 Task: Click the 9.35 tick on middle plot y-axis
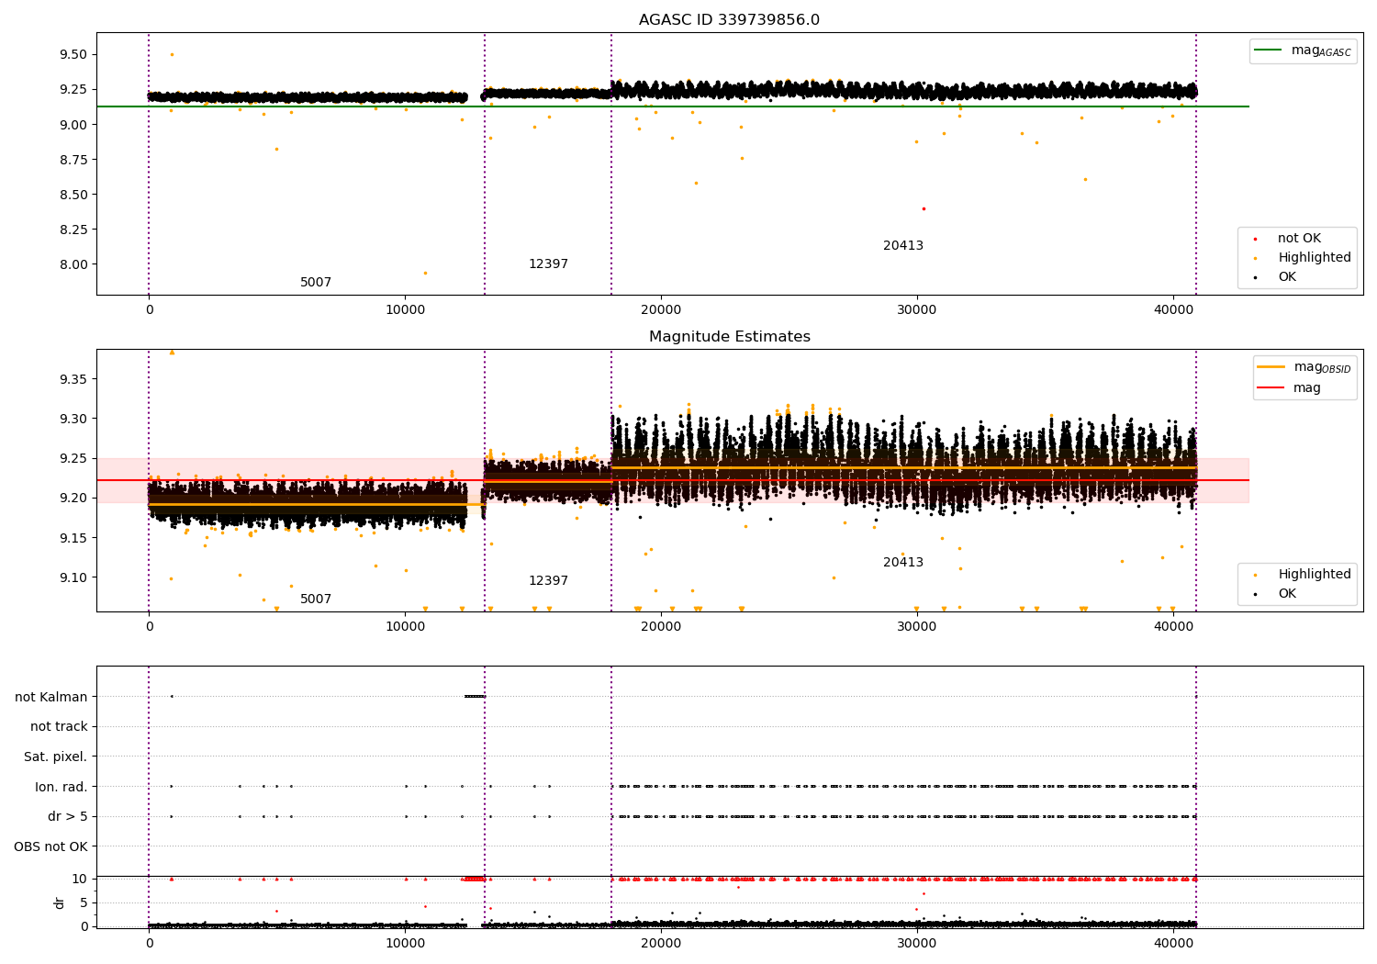[73, 379]
